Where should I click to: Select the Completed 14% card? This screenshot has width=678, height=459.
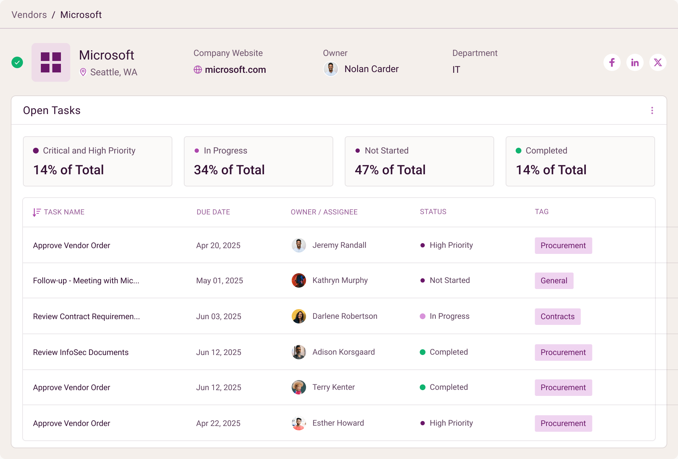pos(580,161)
